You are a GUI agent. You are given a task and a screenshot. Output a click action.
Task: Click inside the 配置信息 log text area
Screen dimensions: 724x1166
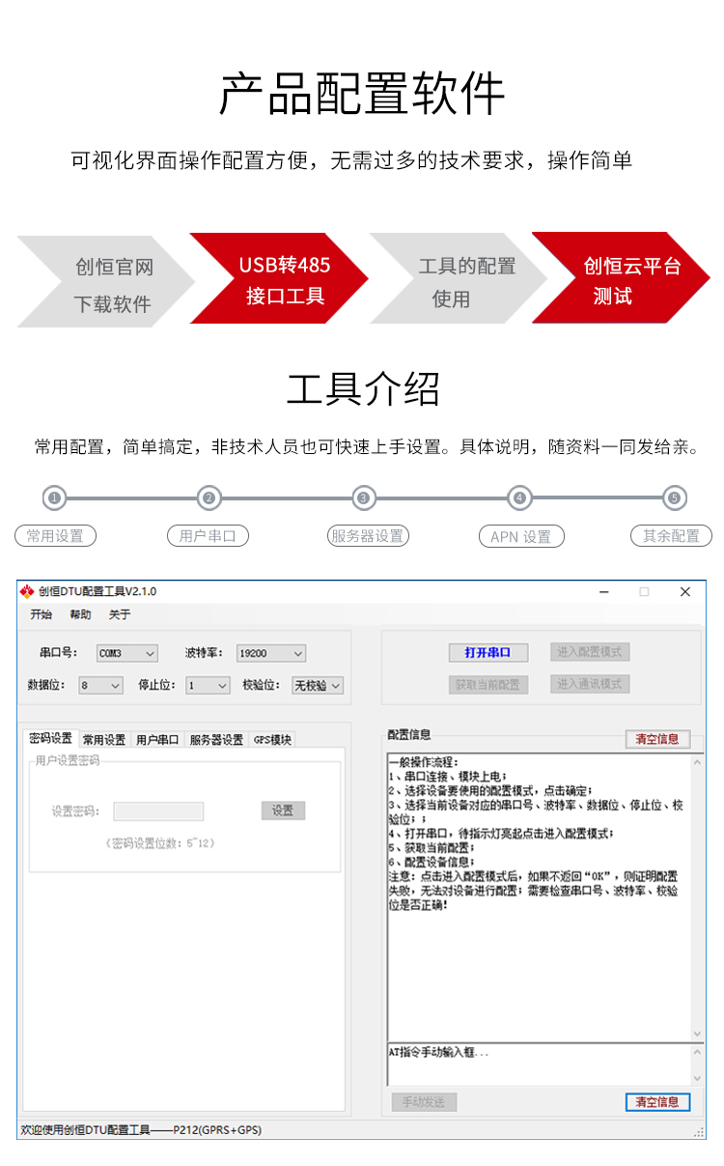[x=539, y=896]
